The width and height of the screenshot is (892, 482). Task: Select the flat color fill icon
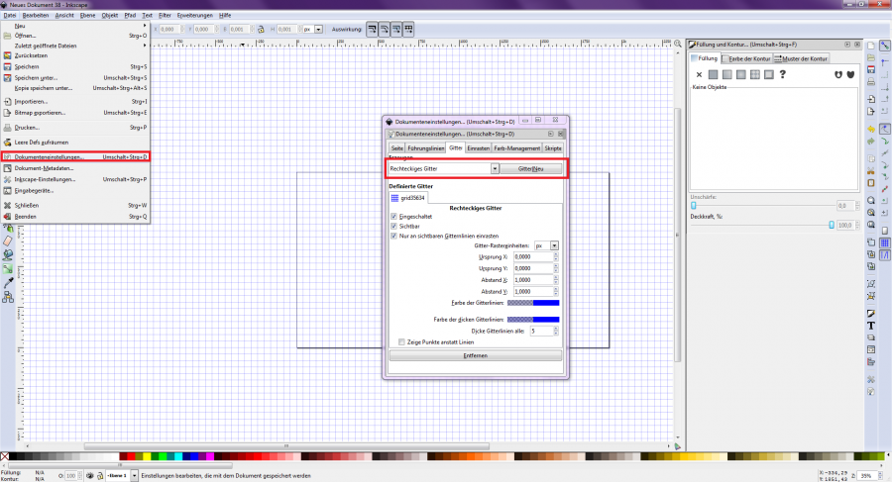click(713, 74)
